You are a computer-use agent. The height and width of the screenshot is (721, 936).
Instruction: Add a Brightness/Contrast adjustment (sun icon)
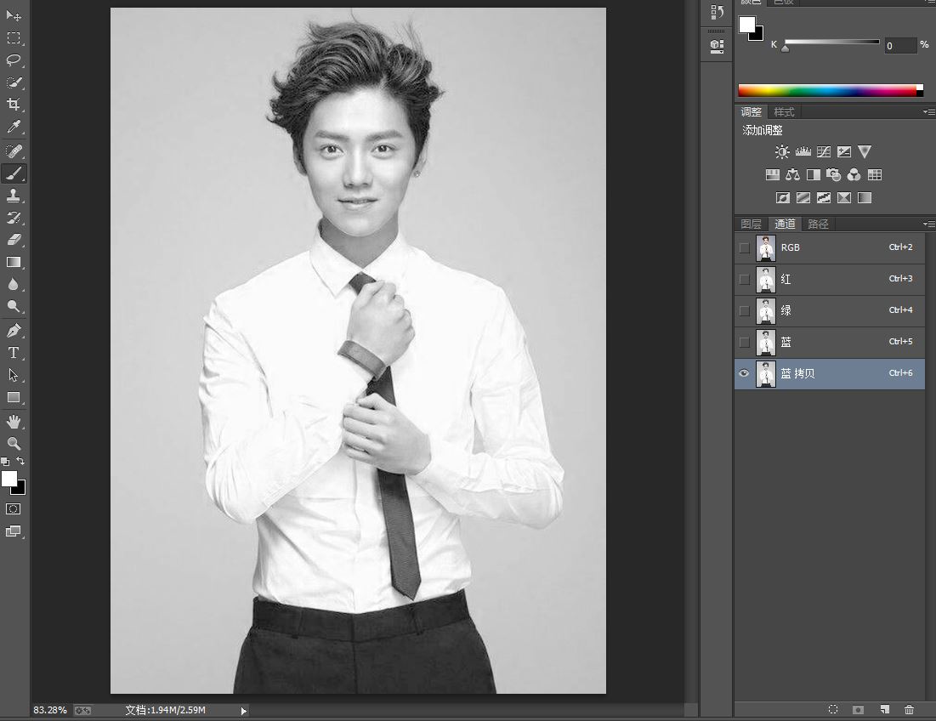tap(782, 152)
